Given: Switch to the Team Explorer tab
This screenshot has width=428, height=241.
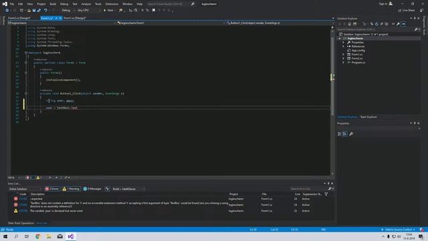Looking at the screenshot, I should point(368,117).
